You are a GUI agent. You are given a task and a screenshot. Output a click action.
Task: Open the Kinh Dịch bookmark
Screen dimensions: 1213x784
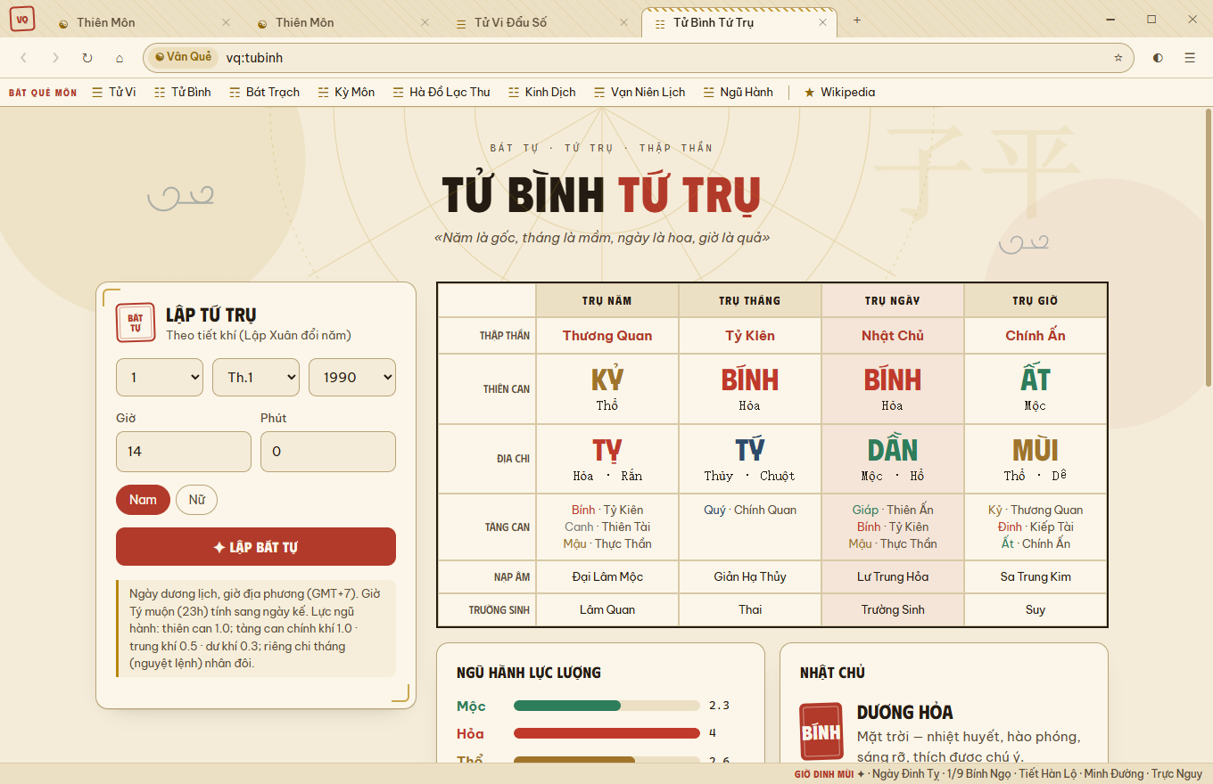542,92
